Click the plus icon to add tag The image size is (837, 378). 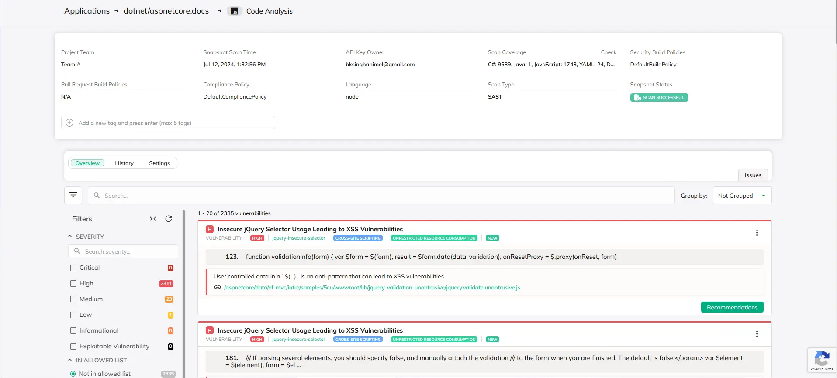(69, 123)
